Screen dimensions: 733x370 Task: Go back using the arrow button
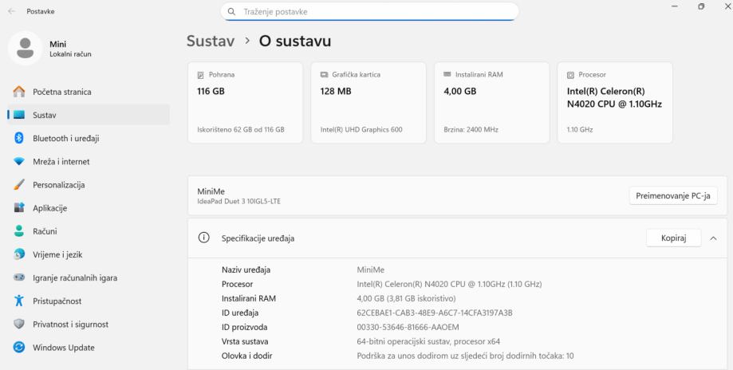(x=11, y=11)
